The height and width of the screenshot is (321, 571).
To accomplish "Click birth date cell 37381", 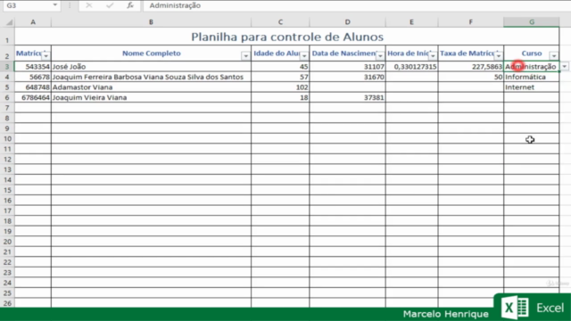I will [347, 97].
